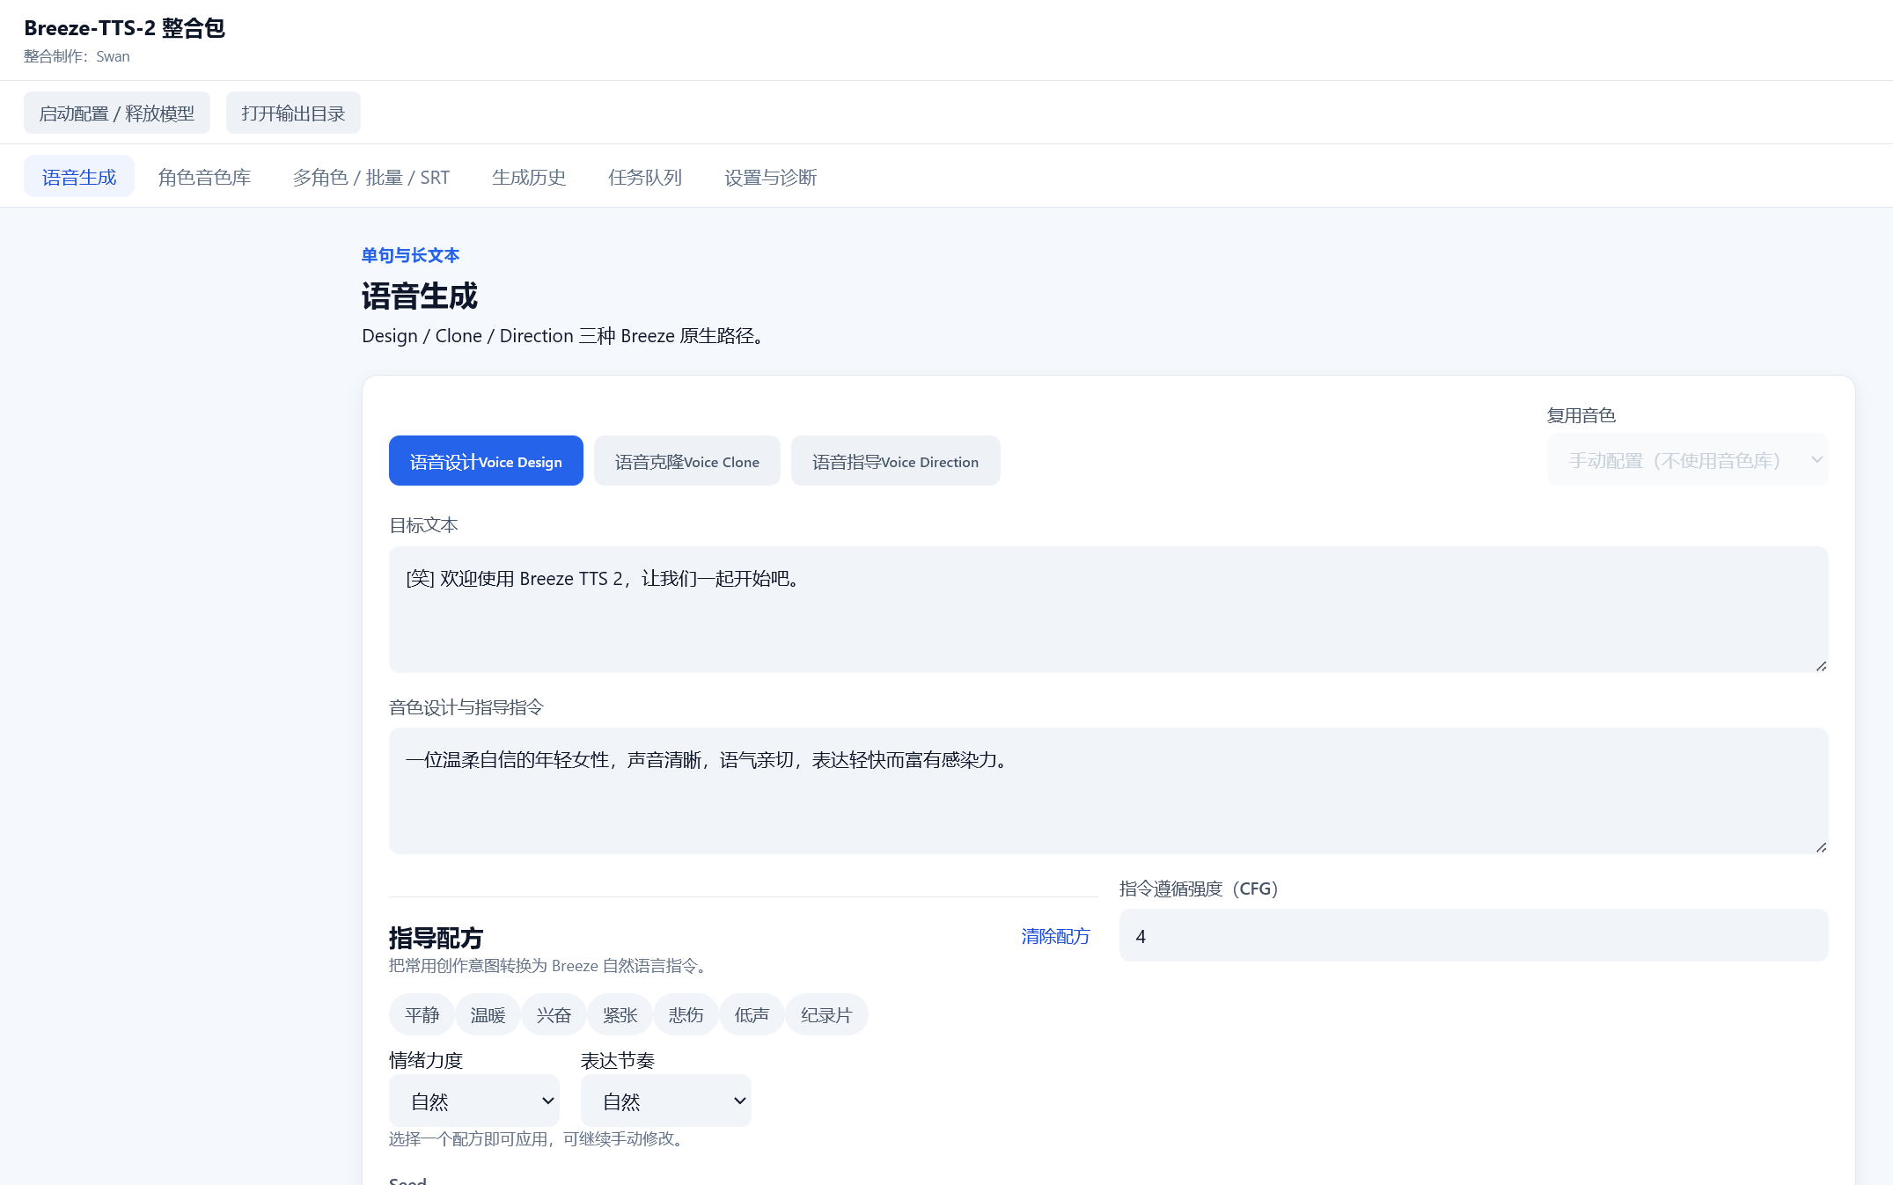Screen dimensions: 1893x1185
Task: Expand the 复用音色 dropdown
Action: pos(1688,459)
